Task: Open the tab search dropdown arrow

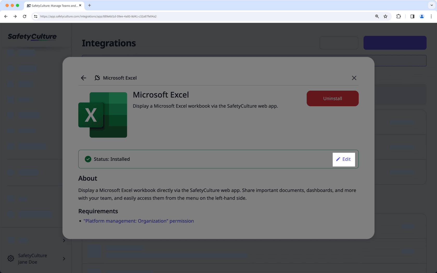Action: point(431,5)
